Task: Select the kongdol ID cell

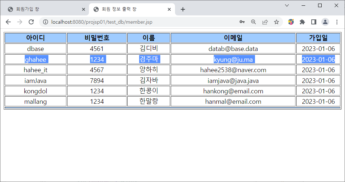Action: 36,91
